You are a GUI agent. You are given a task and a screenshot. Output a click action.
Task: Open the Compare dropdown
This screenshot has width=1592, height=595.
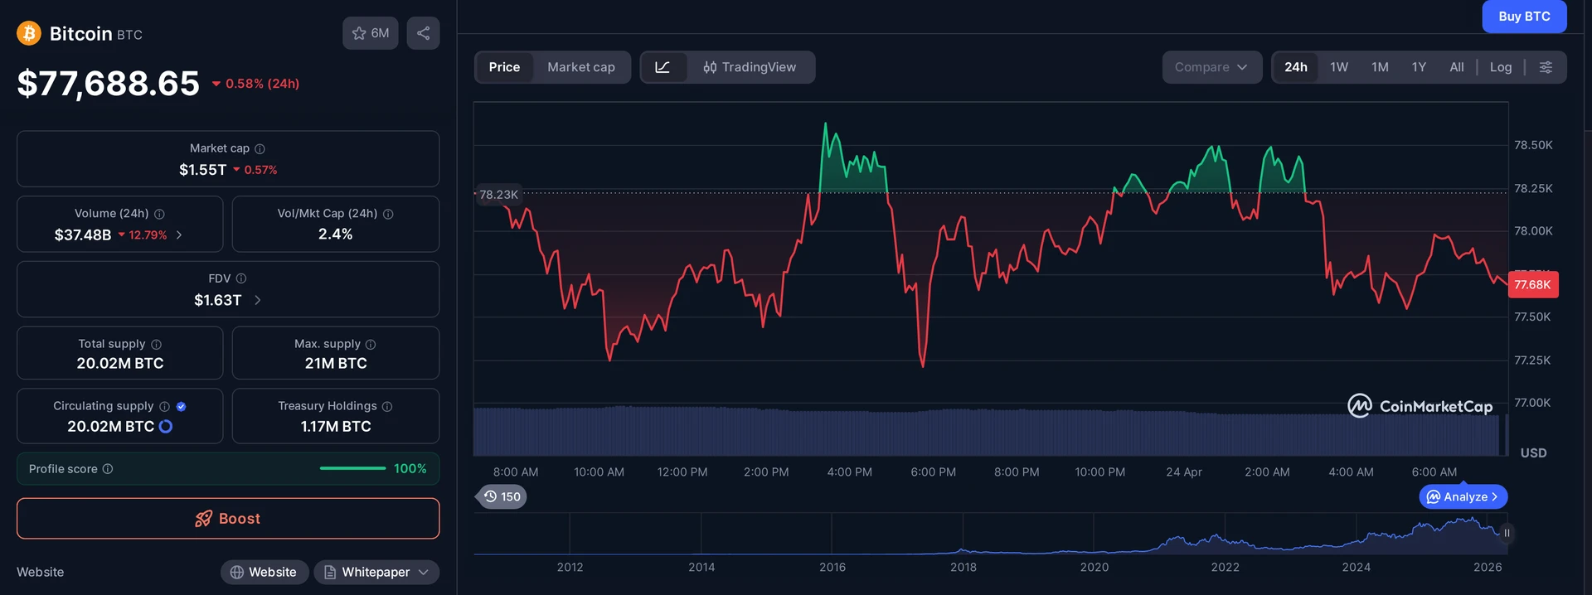click(1211, 67)
